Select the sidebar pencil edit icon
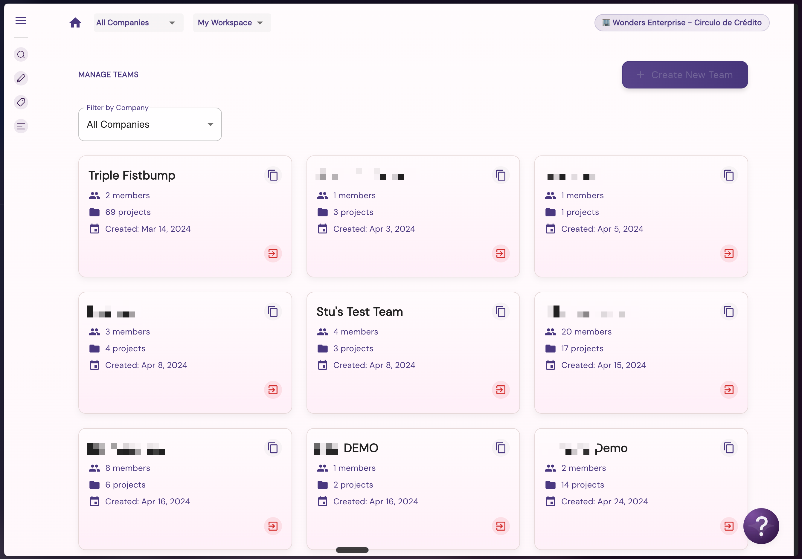The image size is (802, 559). coord(21,78)
